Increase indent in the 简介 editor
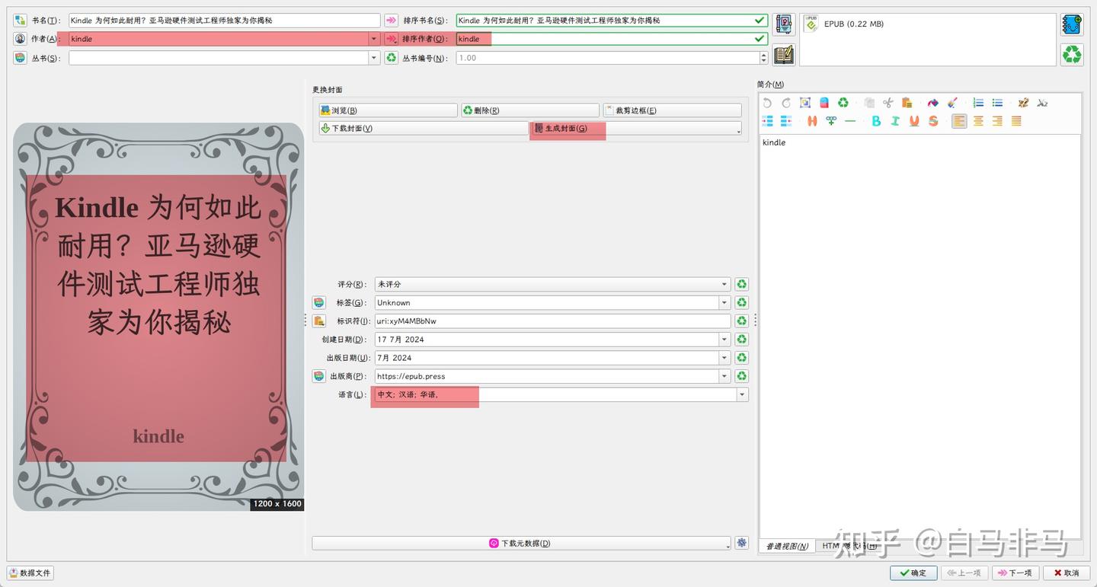This screenshot has height=587, width=1097. tap(767, 121)
